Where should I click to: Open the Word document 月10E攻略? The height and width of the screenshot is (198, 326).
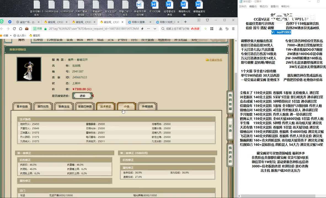coord(155,7)
